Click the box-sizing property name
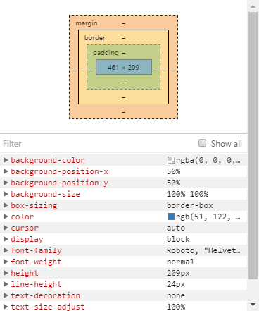The image size is (259, 311). pos(34,205)
